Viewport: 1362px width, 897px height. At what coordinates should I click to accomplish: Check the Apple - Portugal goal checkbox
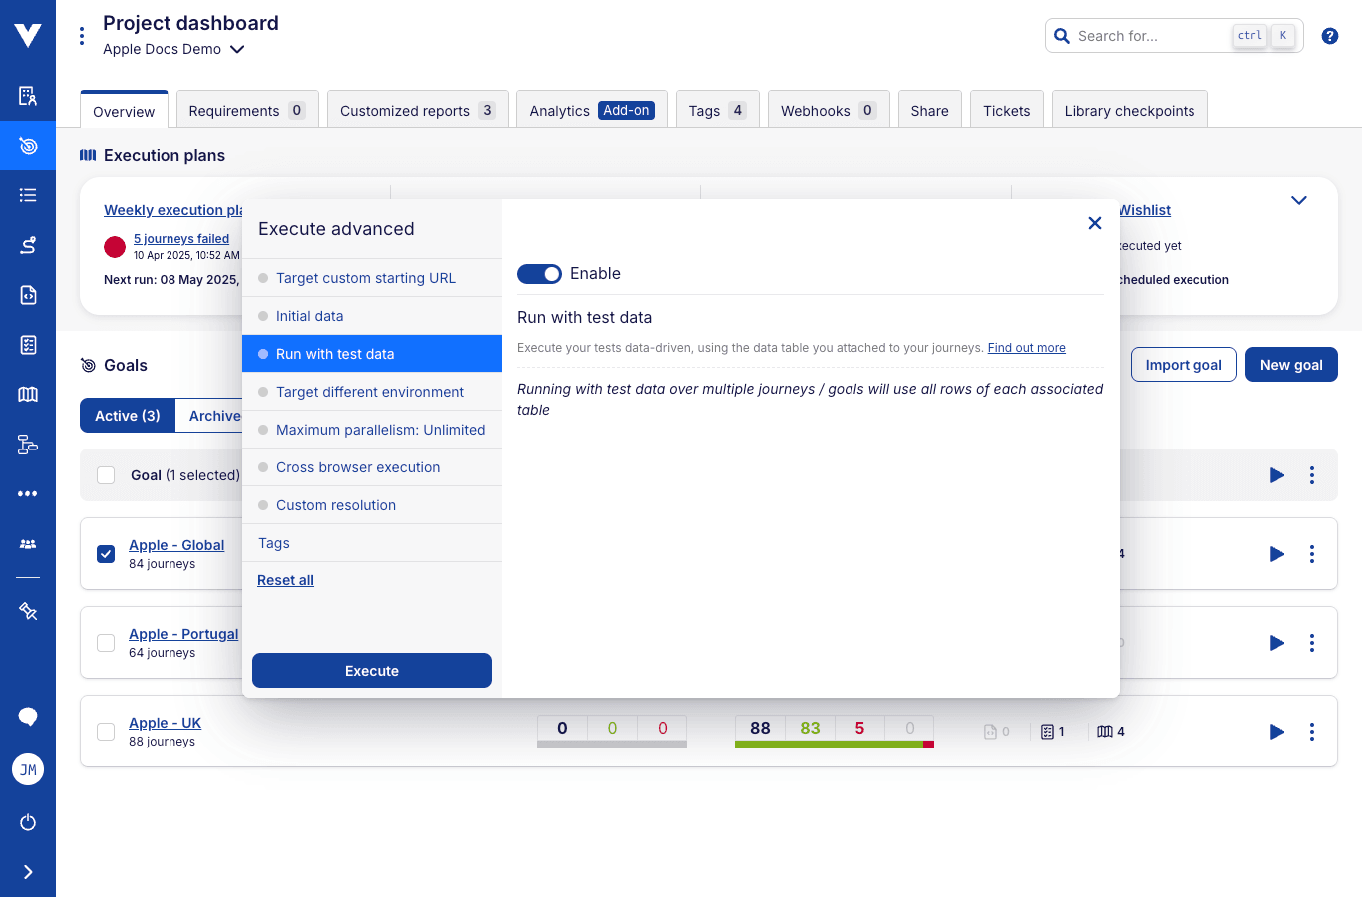point(106,643)
